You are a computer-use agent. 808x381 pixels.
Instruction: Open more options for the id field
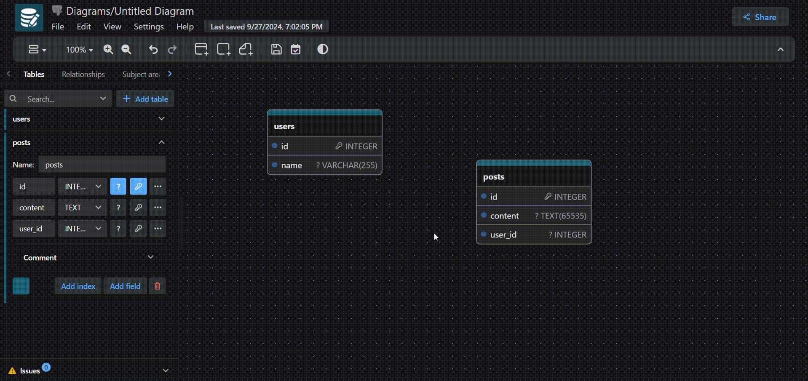[158, 187]
